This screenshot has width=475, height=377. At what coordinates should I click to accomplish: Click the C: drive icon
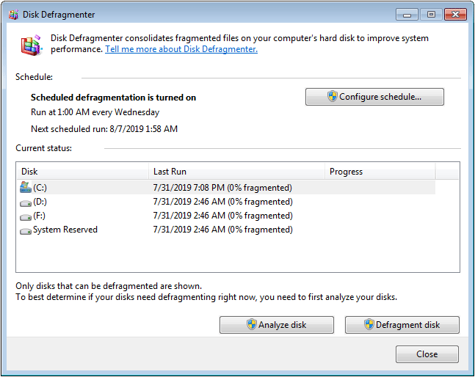tap(26, 188)
